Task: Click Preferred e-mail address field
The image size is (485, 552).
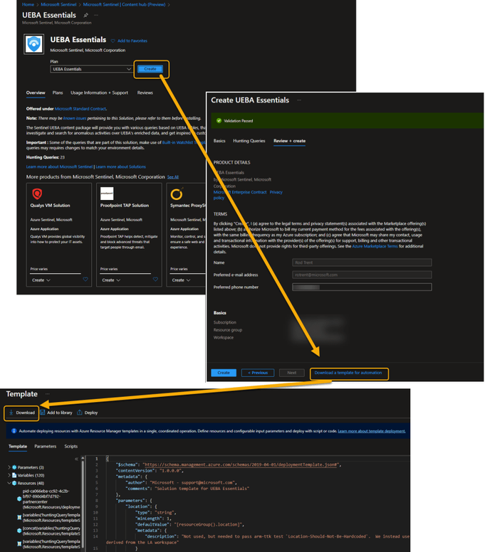Action: 362,275
